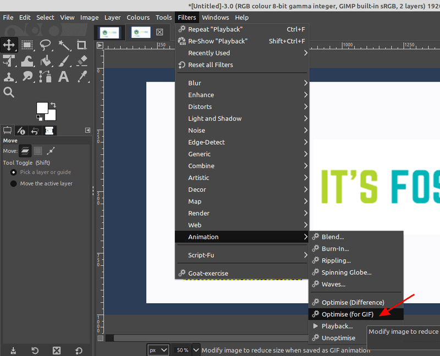This screenshot has width=440, height=356.
Task: Click the foreground colour swatch
Action: point(42,108)
